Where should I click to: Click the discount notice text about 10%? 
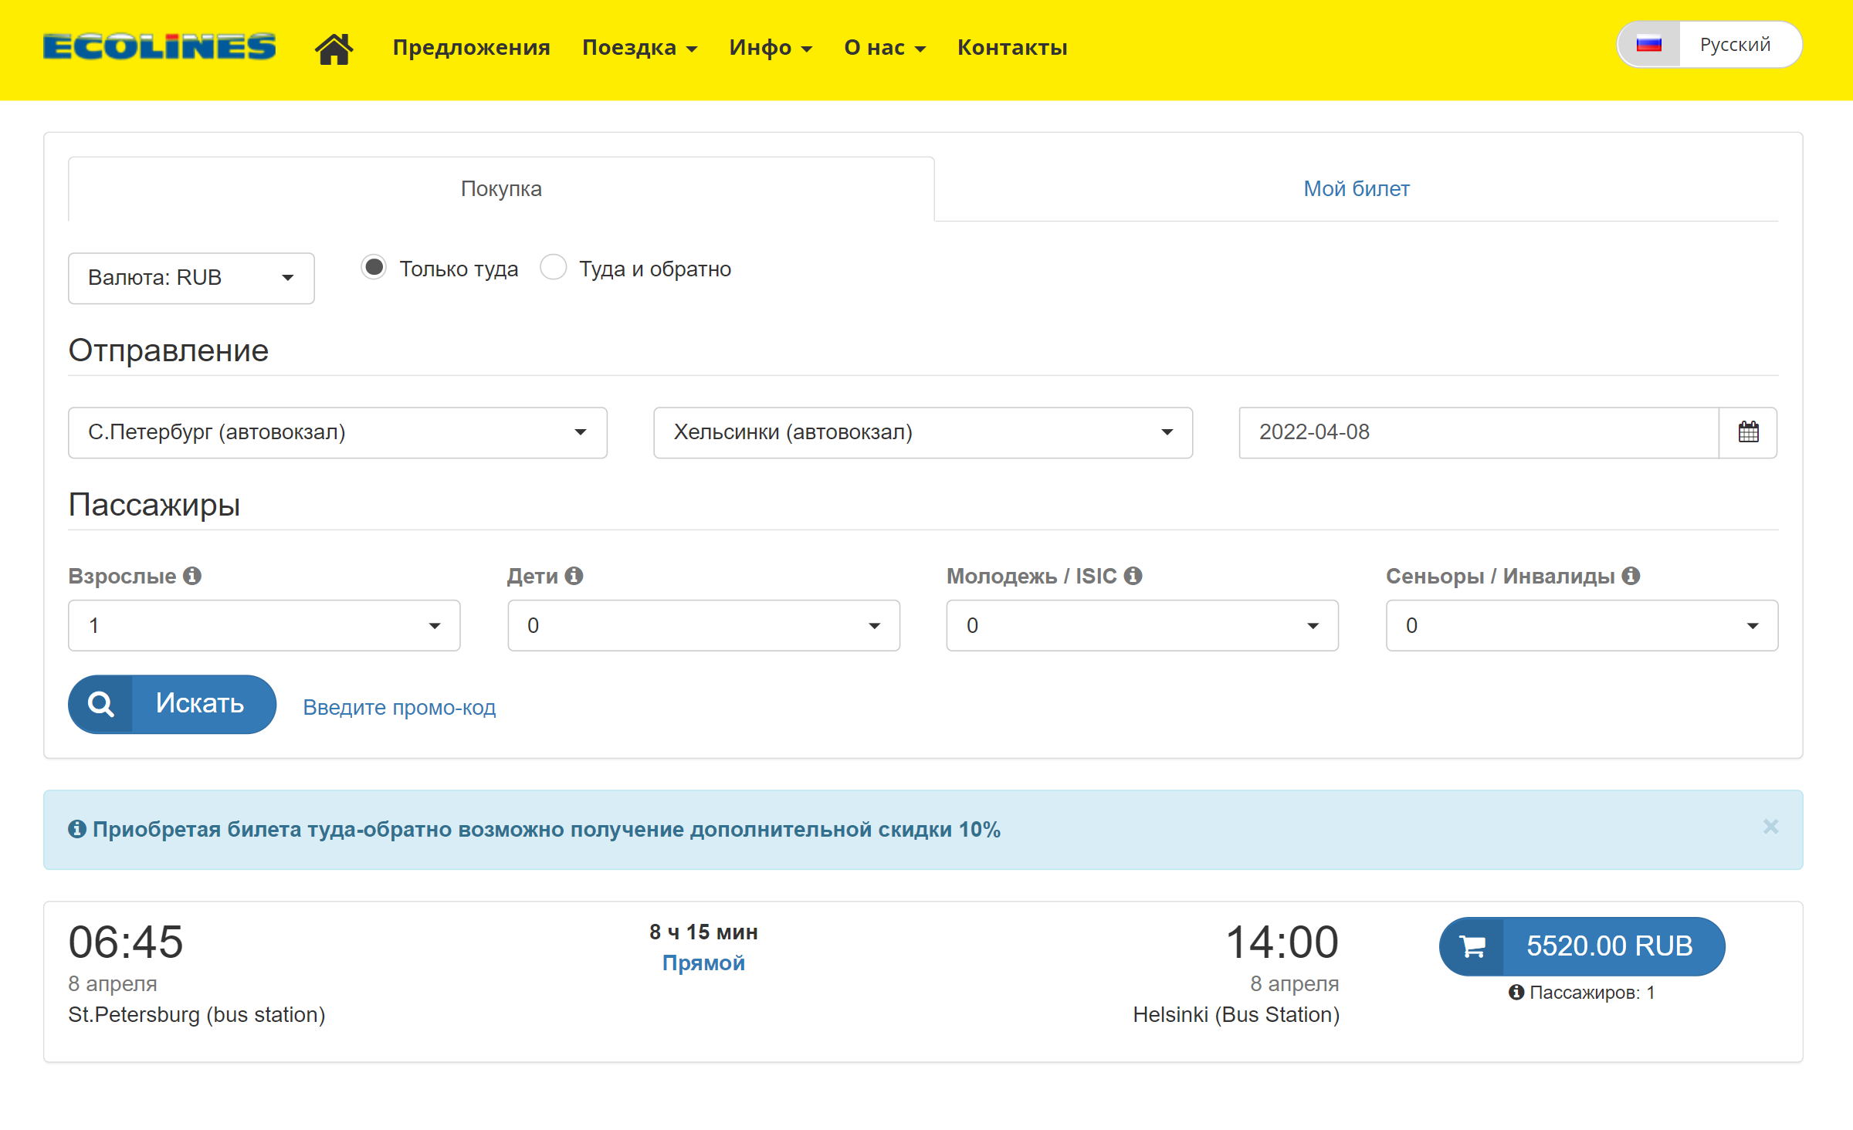tap(547, 830)
